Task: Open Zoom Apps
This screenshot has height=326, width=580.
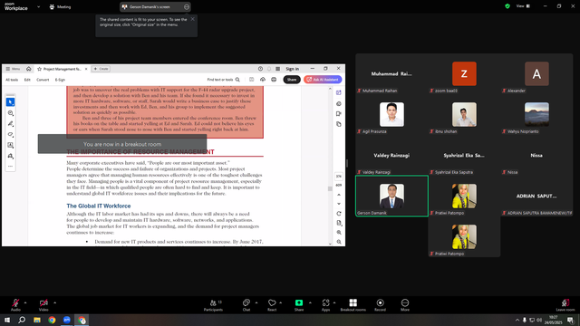Action: point(325,304)
